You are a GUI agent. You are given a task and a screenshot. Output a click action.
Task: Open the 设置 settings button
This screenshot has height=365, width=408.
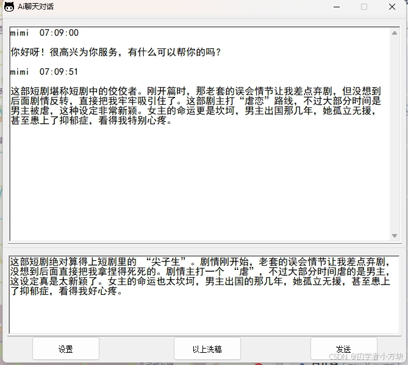tap(66, 349)
